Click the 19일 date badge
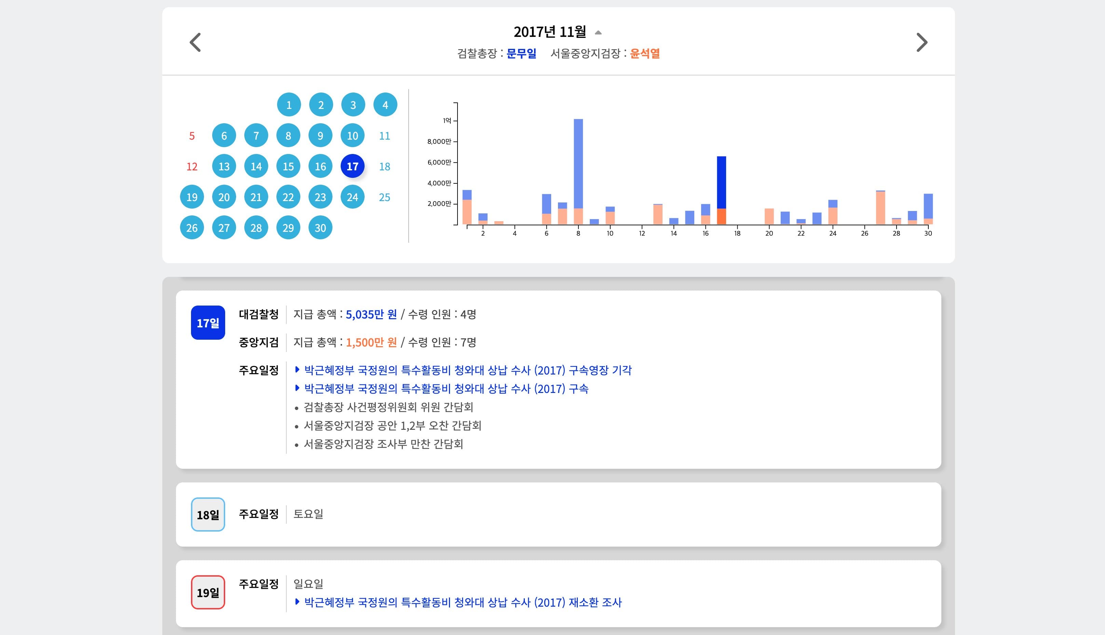1105x635 pixels. [208, 592]
